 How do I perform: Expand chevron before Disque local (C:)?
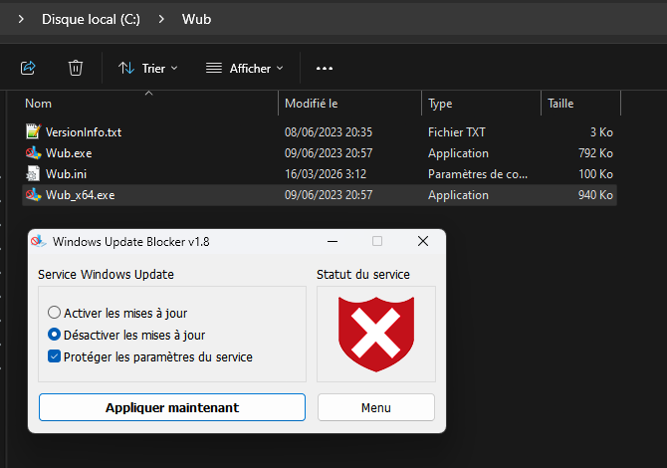(x=21, y=19)
